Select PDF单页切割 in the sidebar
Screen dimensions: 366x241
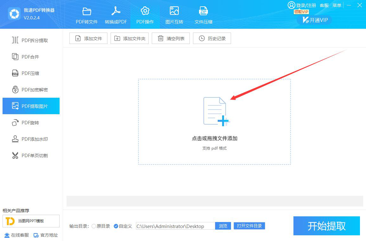(x=31, y=156)
